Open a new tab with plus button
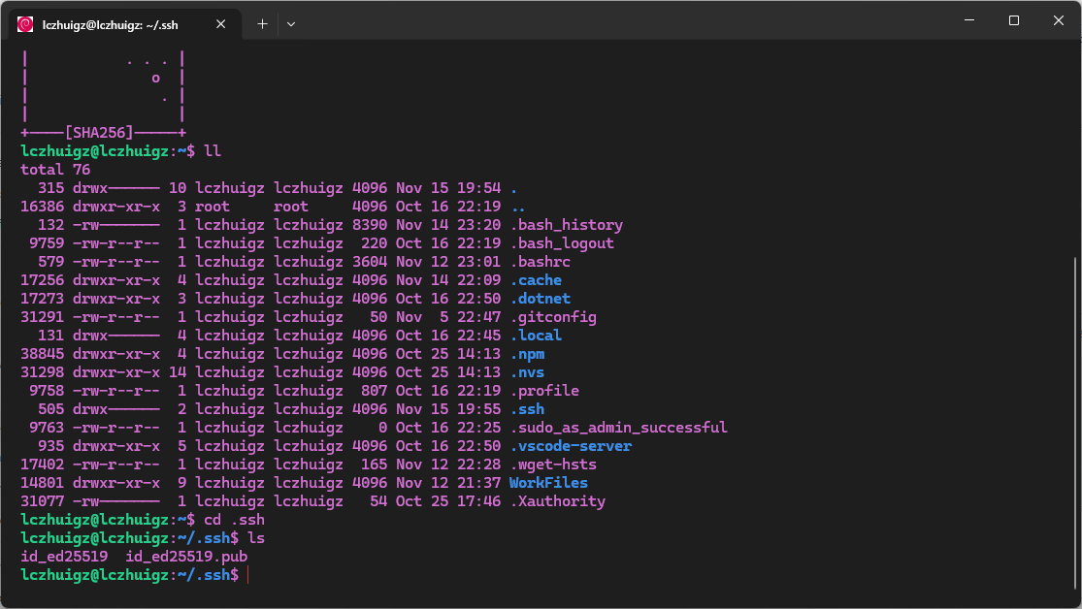1082x609 pixels. (x=262, y=23)
